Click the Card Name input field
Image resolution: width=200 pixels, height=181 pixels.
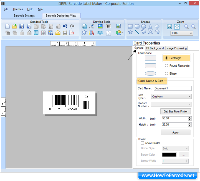173,88
